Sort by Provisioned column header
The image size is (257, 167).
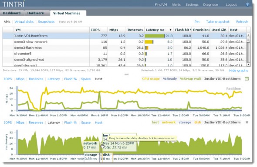[201, 30]
